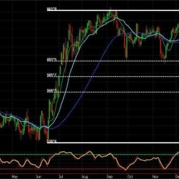Image resolution: width=179 pixels, height=179 pixels.
Task: Click the red dashed oversold line in oscillator
Action: coord(89,169)
